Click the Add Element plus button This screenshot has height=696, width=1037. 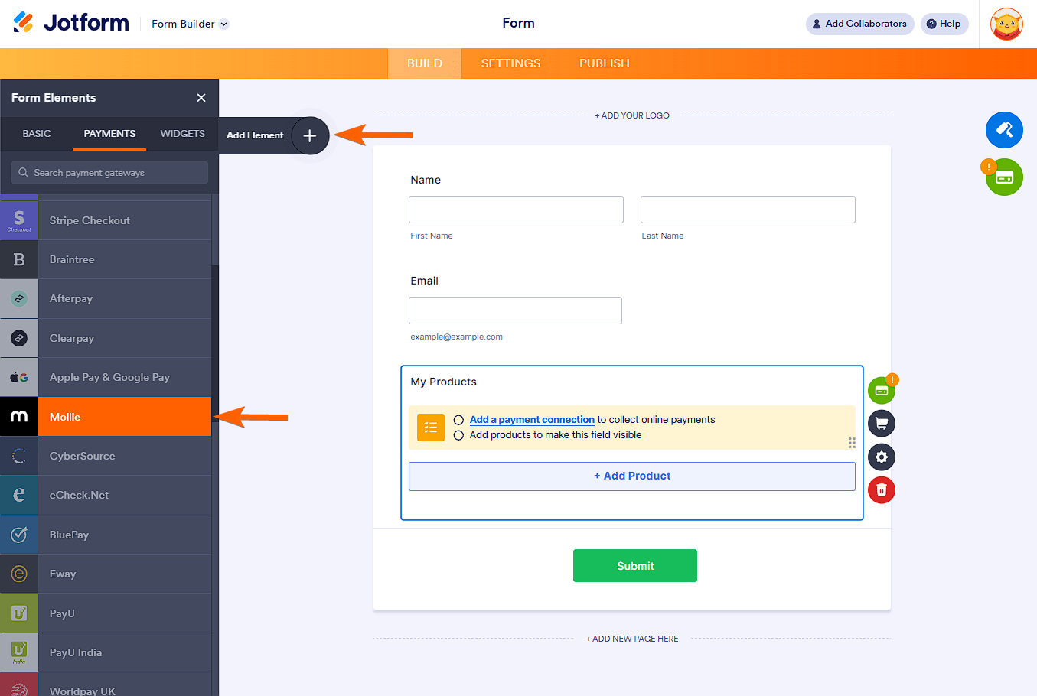(309, 135)
